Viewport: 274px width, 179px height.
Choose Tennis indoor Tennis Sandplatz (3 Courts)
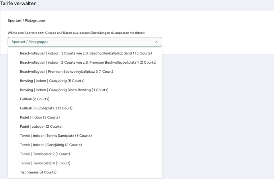[85, 136]
